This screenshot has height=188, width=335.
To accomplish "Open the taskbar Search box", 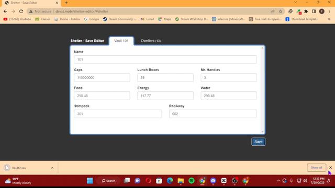I will [108, 181].
